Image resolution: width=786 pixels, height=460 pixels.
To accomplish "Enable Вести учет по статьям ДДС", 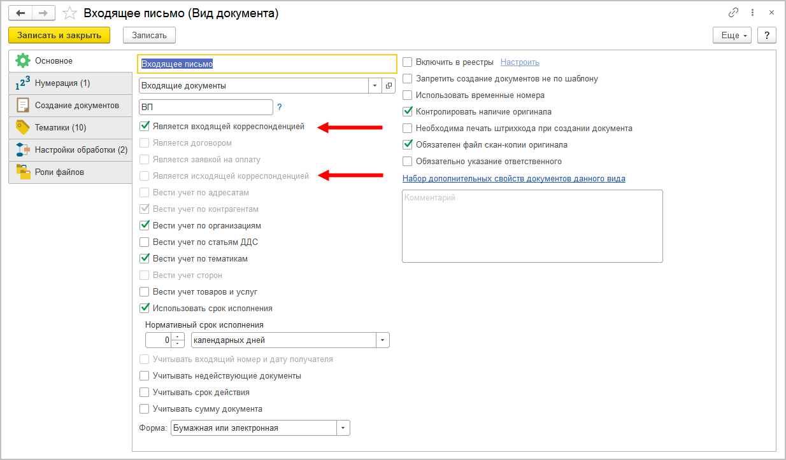I will pyautogui.click(x=145, y=242).
